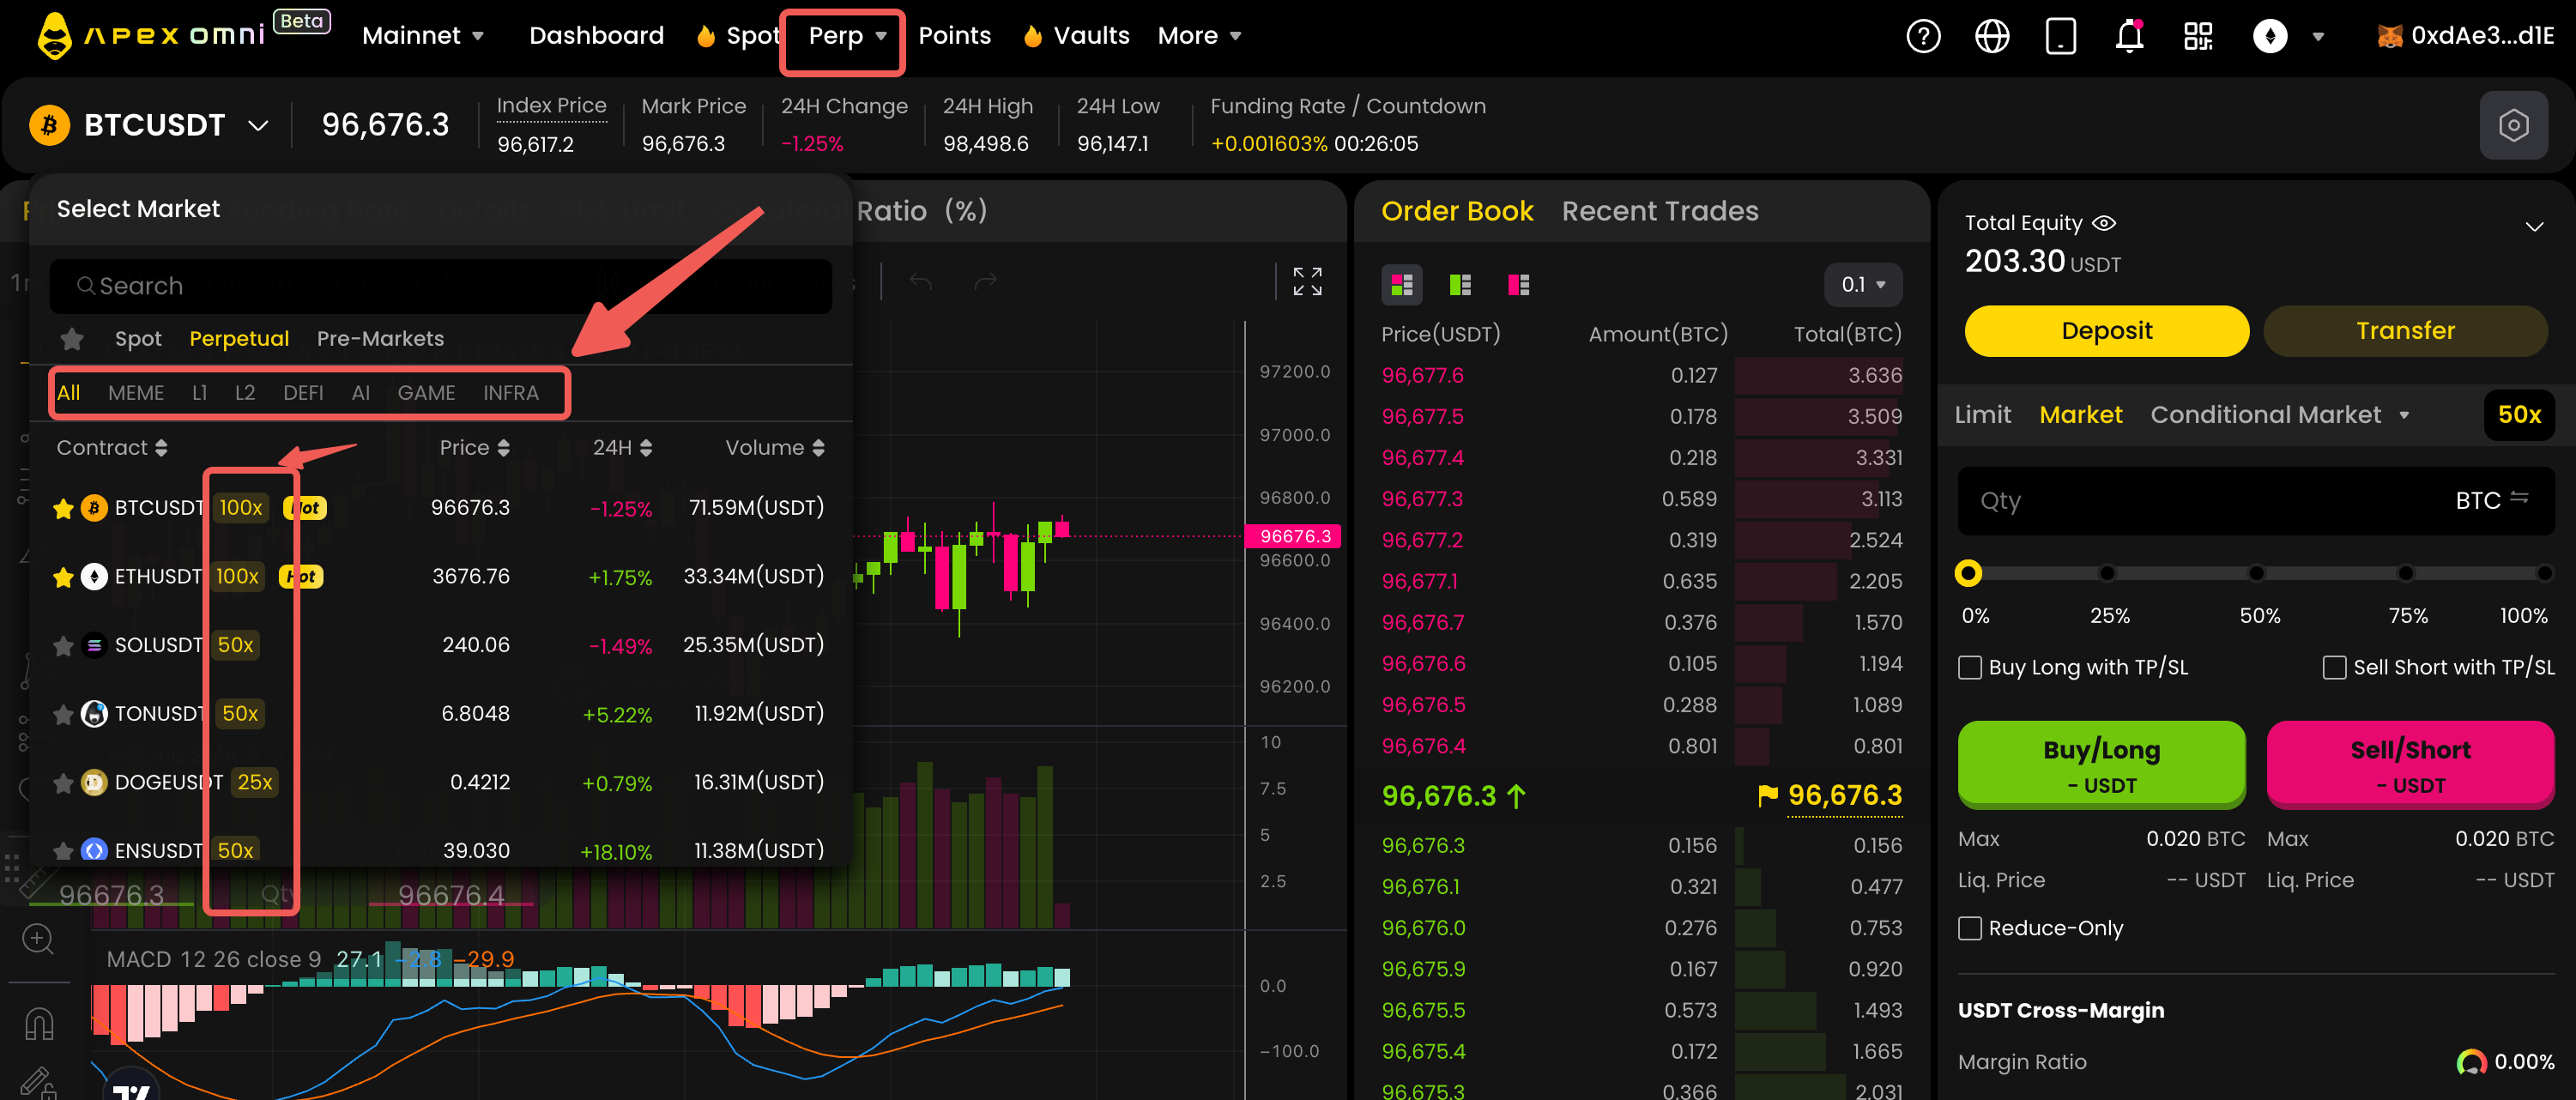Expand the More menu

click(1199, 36)
